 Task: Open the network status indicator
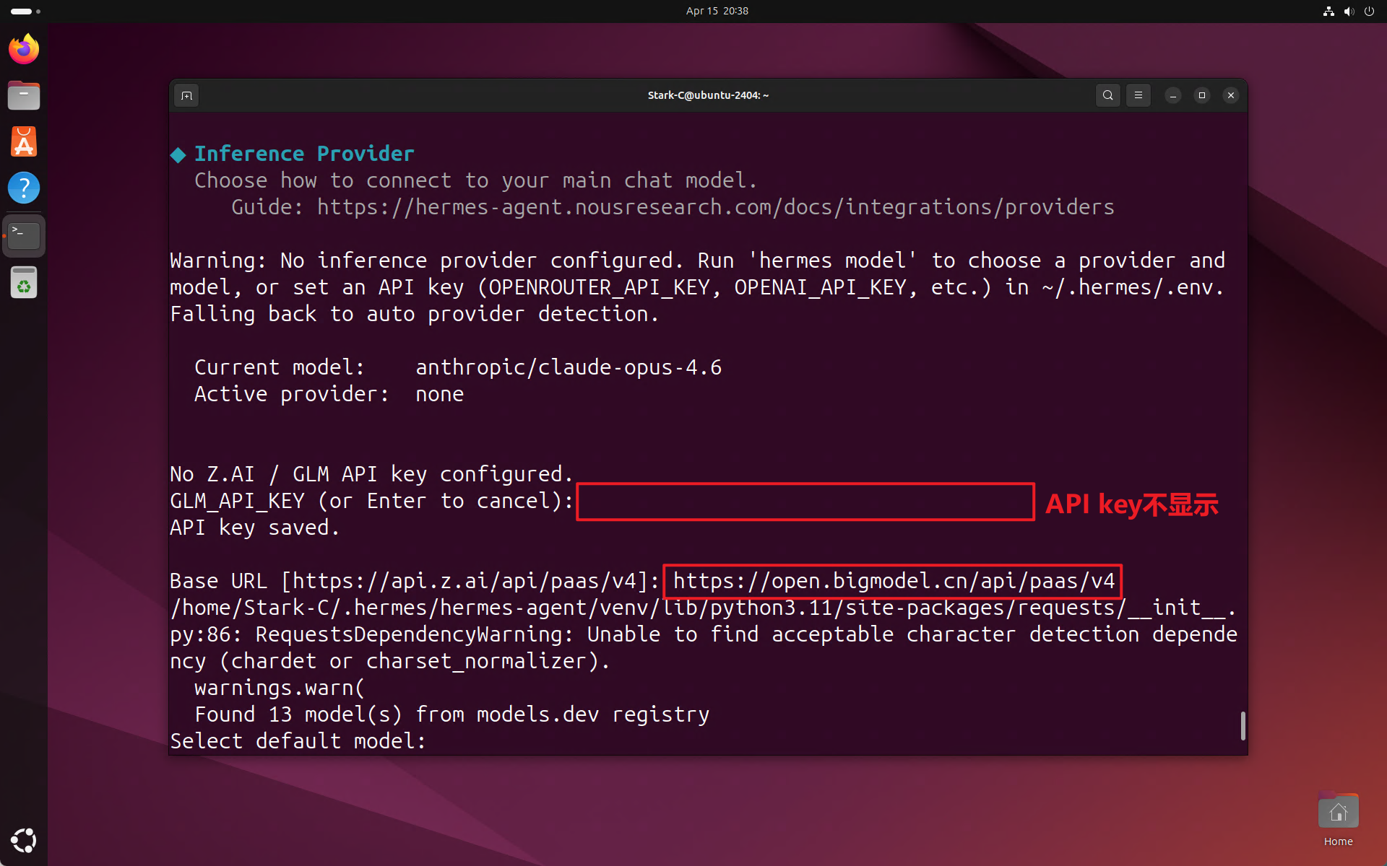pos(1328,11)
